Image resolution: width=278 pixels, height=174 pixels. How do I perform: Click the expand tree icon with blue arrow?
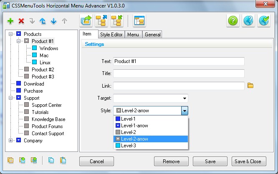[101, 20]
